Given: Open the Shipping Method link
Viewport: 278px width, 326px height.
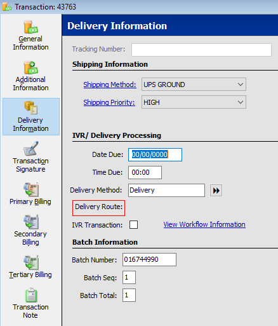Looking at the screenshot, I should (110, 85).
